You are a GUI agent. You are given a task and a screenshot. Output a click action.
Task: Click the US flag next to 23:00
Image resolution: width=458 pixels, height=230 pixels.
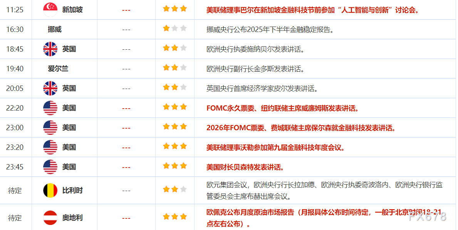point(50,128)
